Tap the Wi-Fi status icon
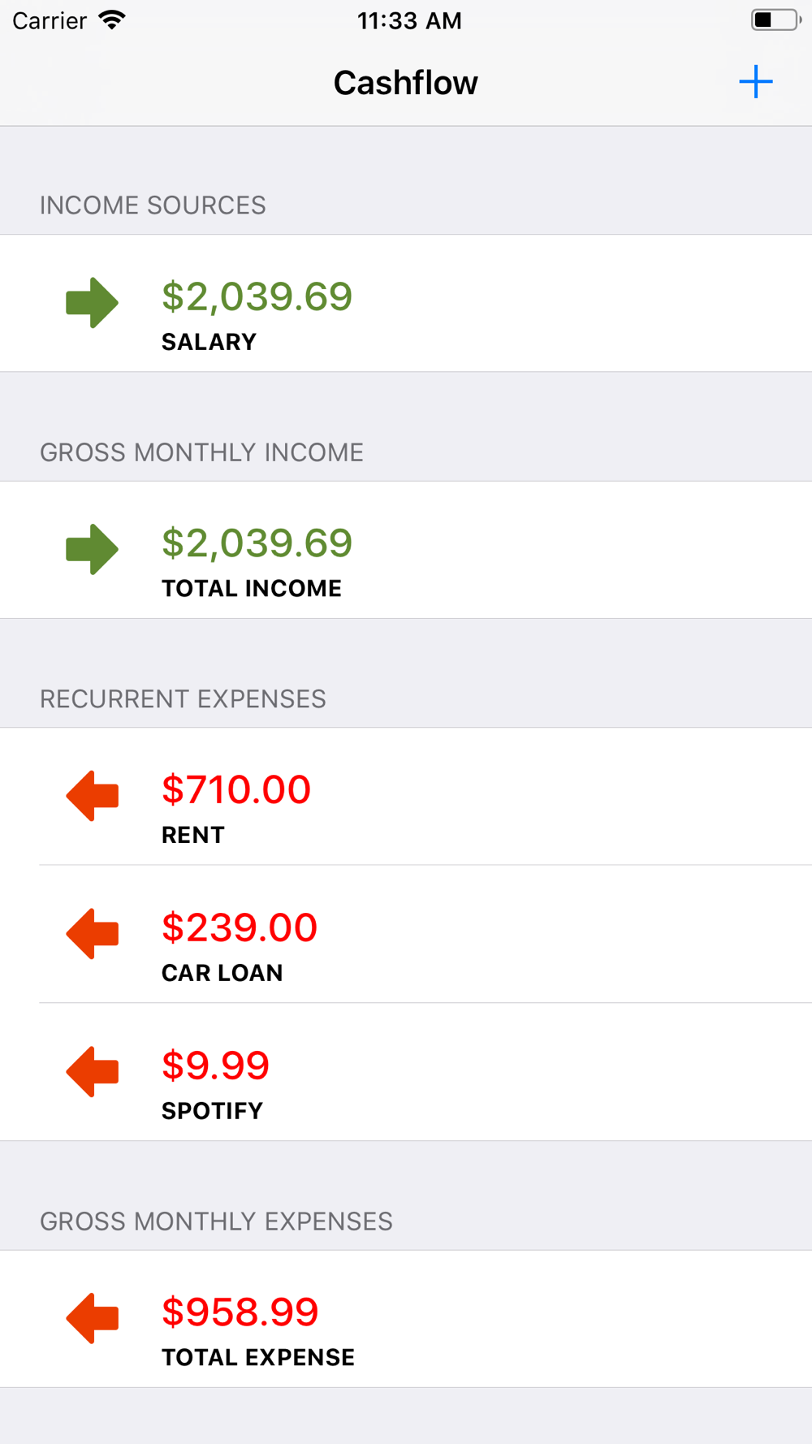Image resolution: width=812 pixels, height=1444 pixels. [112, 20]
